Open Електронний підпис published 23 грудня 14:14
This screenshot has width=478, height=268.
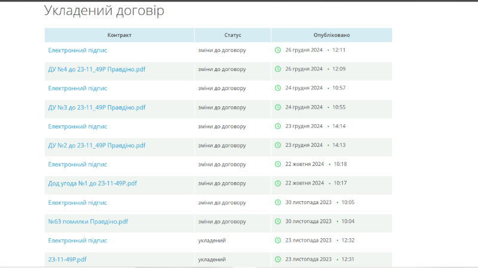click(78, 127)
